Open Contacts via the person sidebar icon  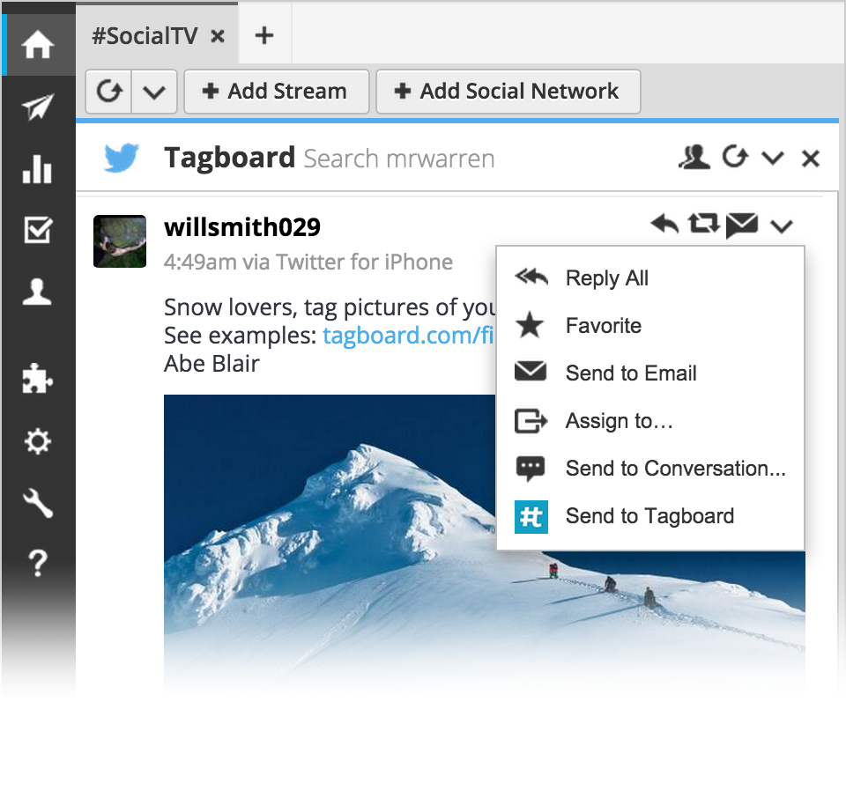38,290
